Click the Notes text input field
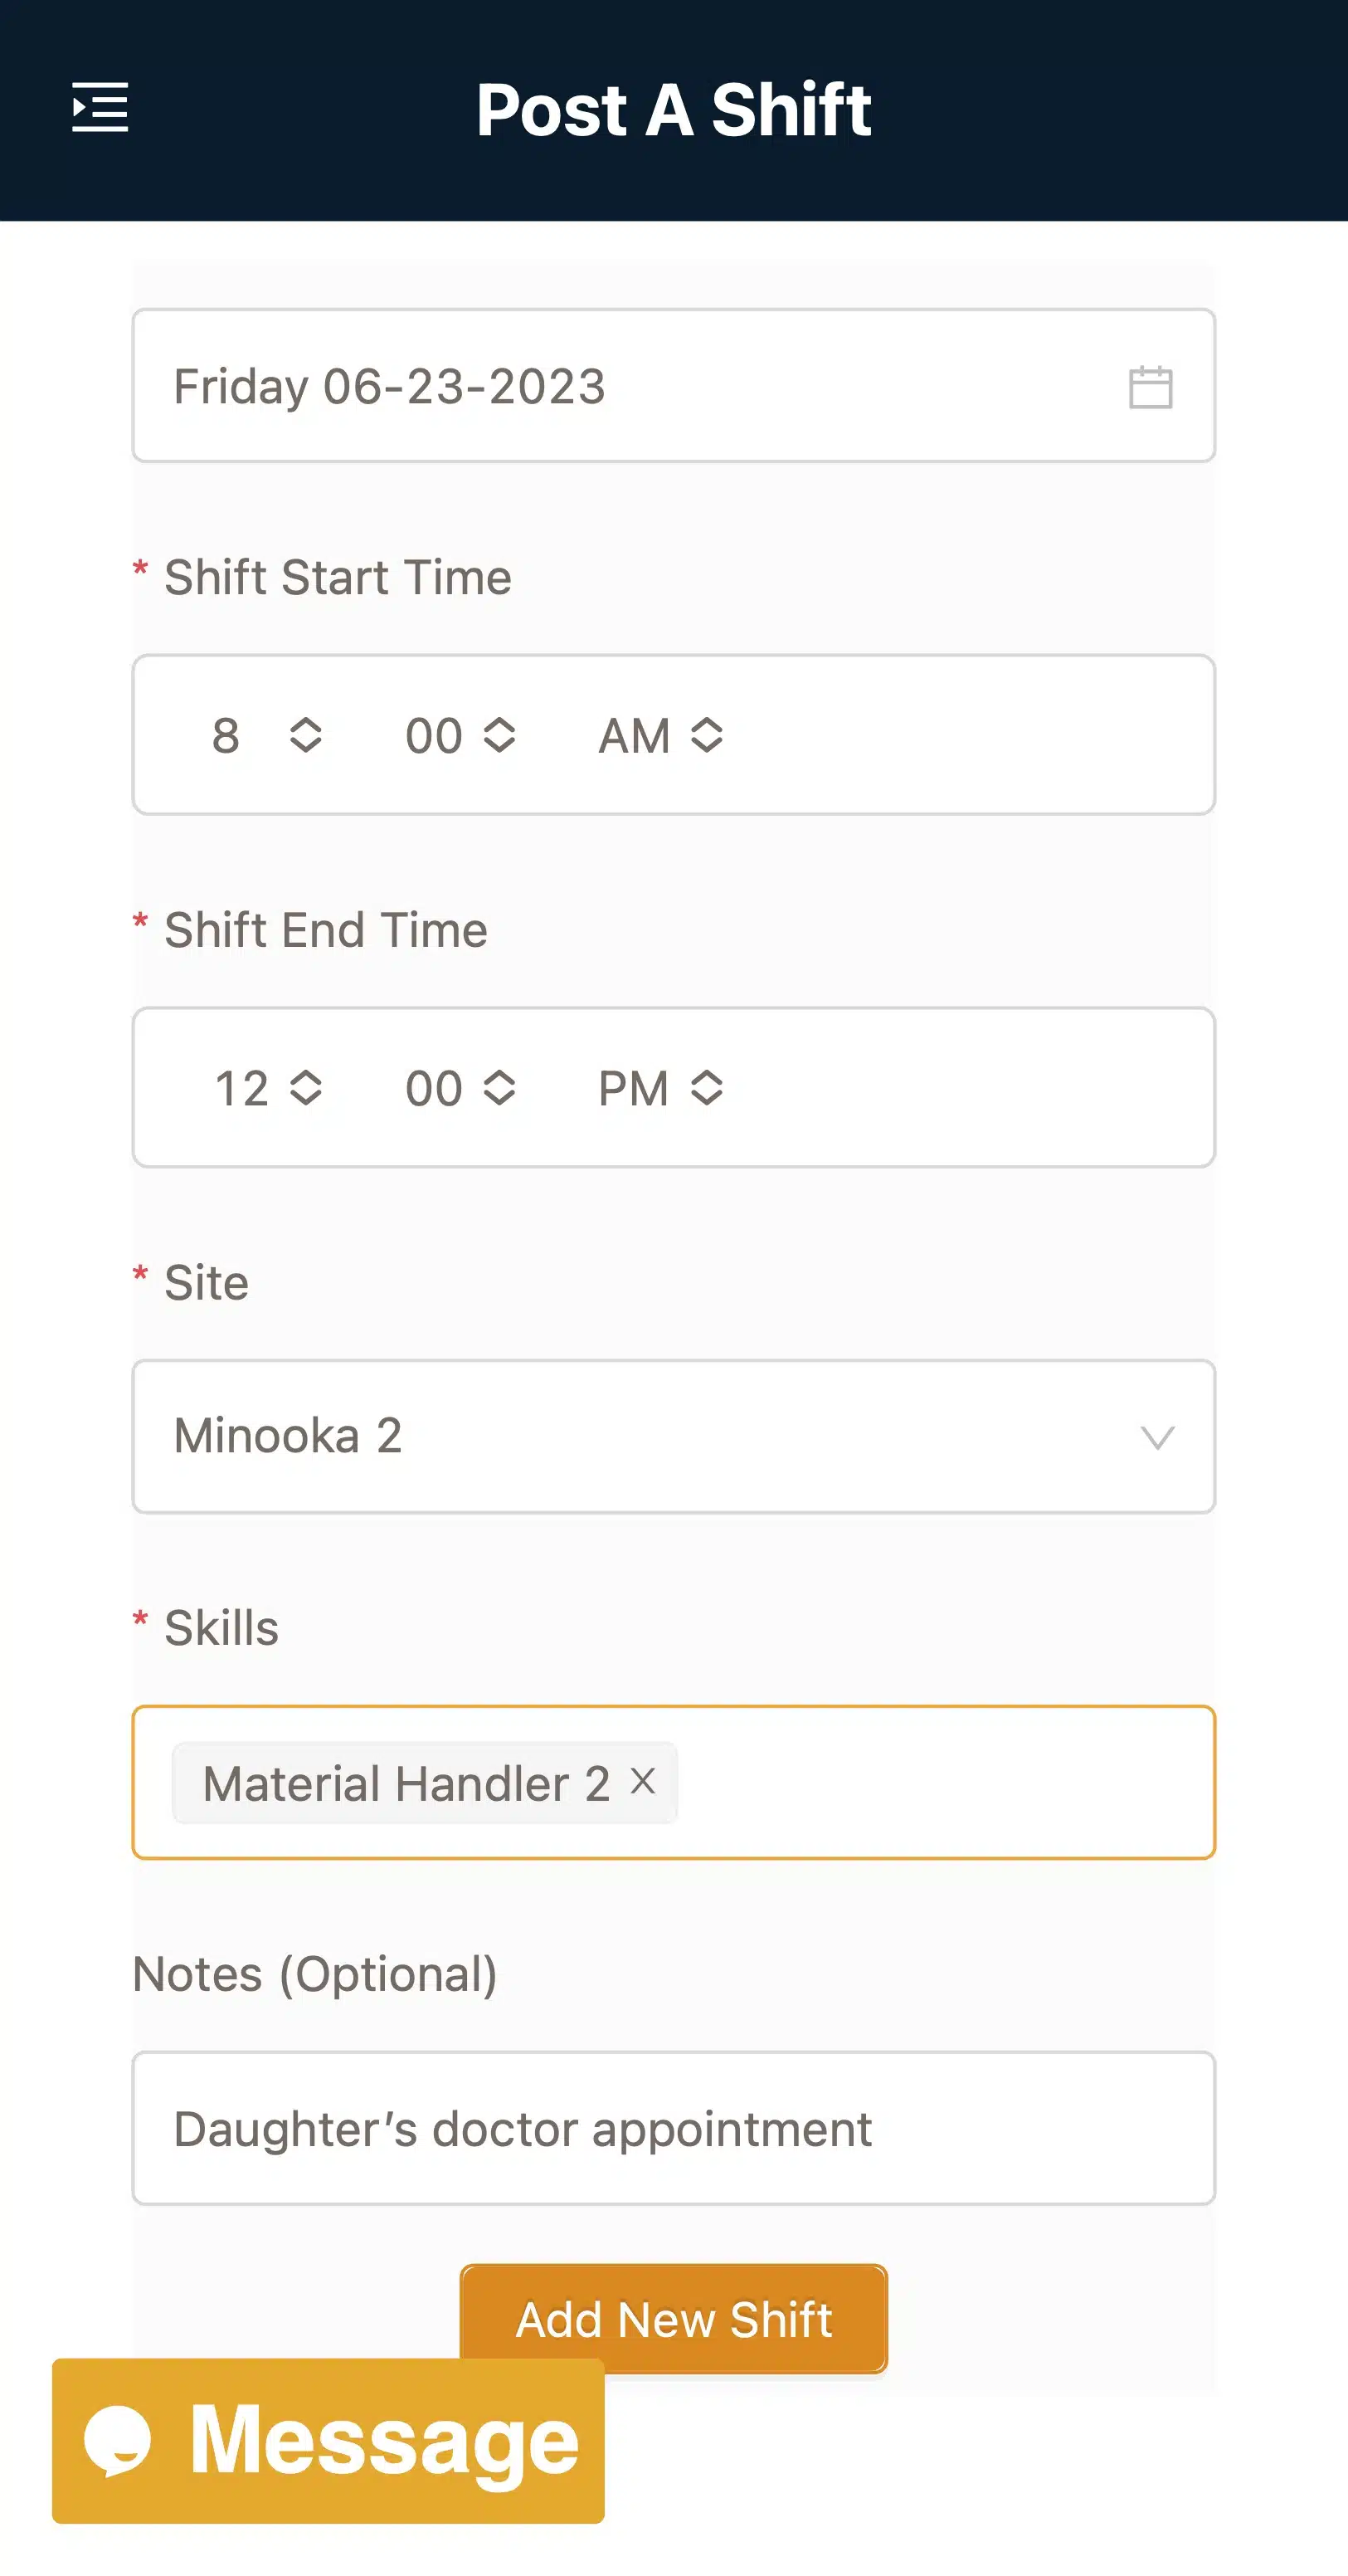 pyautogui.click(x=674, y=2128)
